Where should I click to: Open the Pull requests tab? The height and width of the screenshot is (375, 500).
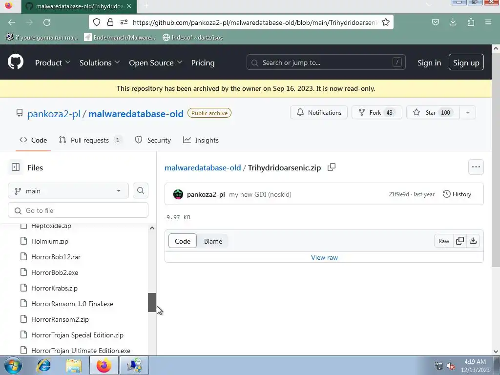[x=90, y=140]
